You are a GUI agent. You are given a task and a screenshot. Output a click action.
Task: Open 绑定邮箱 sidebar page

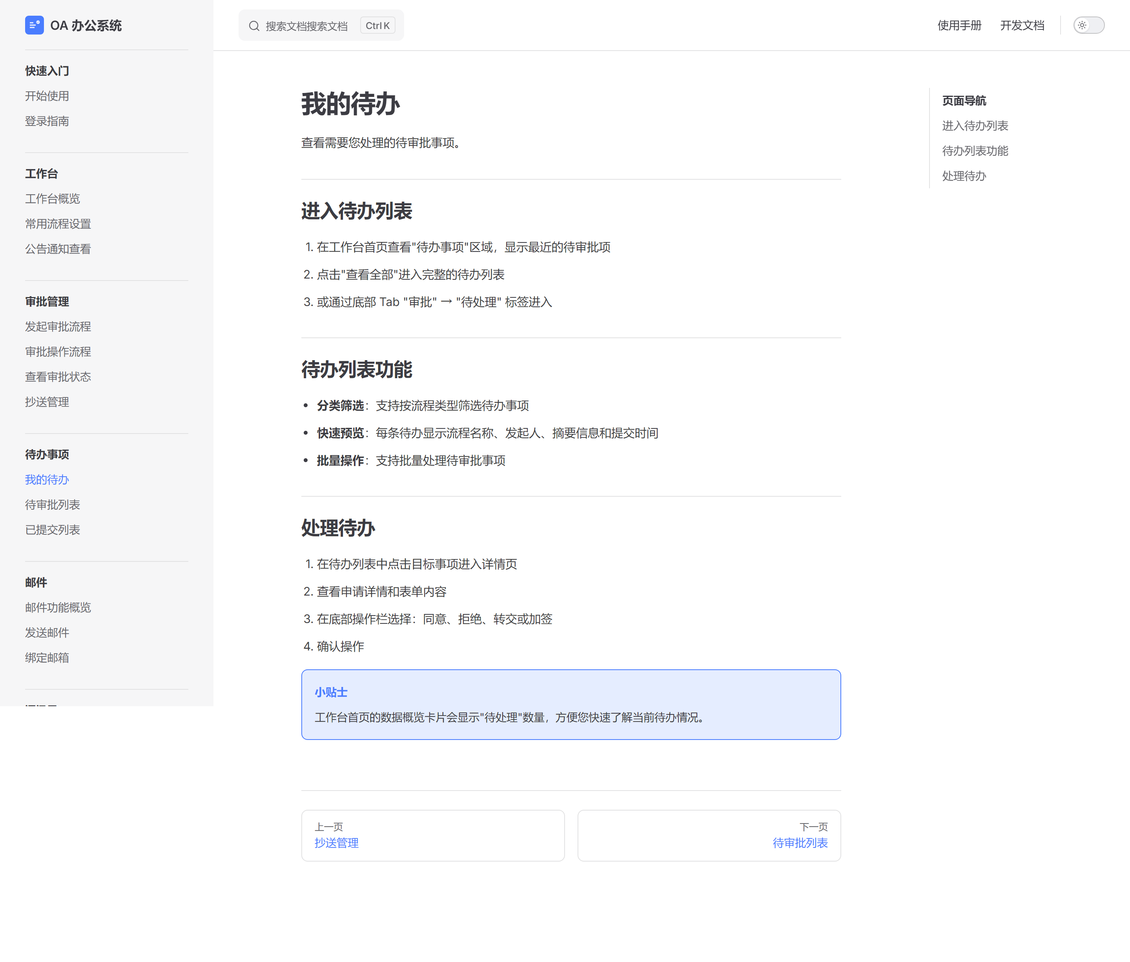tap(47, 658)
